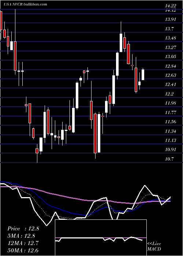The height and width of the screenshot is (256, 183).
Task: Click the 11.34 price axis label
Action: 171,131
